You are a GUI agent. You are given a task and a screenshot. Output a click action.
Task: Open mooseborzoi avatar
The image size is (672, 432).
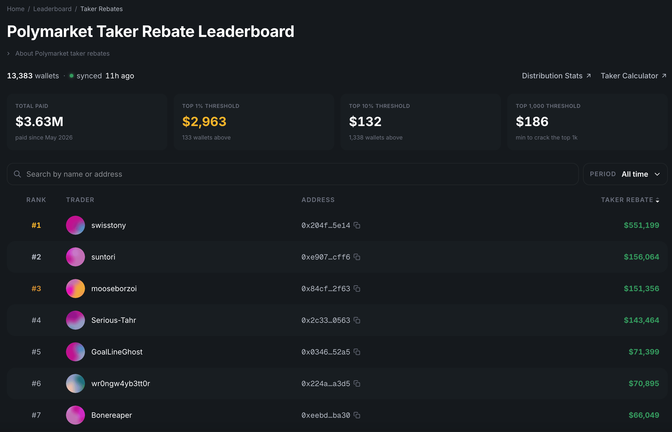pyautogui.click(x=75, y=289)
